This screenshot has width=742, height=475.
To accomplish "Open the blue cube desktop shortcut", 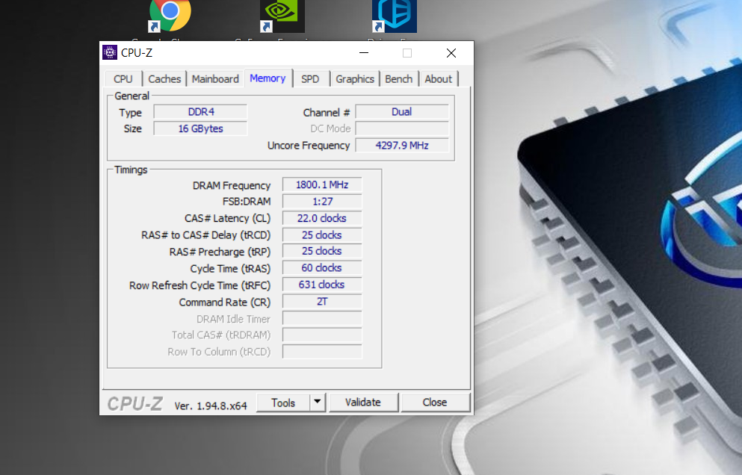I will pos(395,16).
